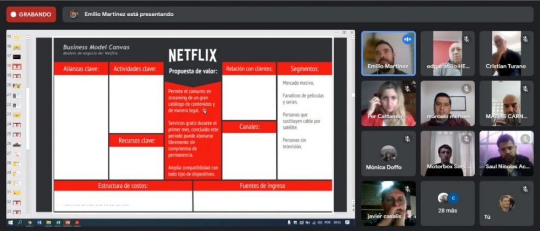The image size is (540, 231).
Task: Click the GRABANDO recording indicator
Action: 31,15
